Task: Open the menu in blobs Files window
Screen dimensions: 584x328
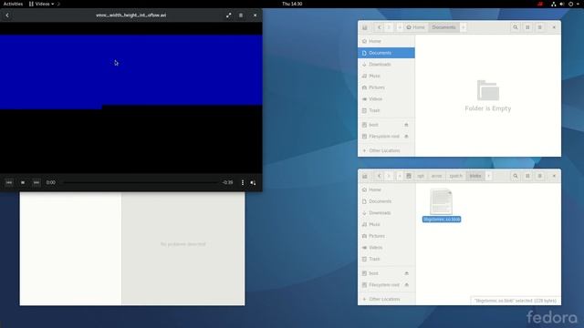Action: (x=539, y=176)
